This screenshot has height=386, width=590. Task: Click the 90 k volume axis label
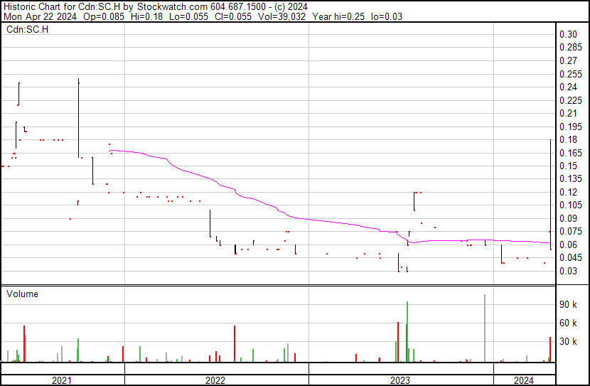point(568,304)
